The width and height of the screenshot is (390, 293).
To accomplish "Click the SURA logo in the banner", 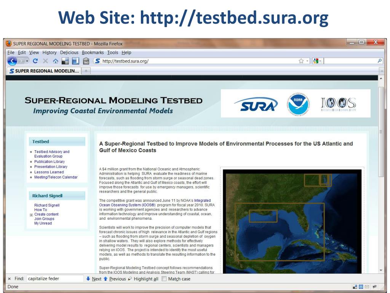I will point(256,104).
